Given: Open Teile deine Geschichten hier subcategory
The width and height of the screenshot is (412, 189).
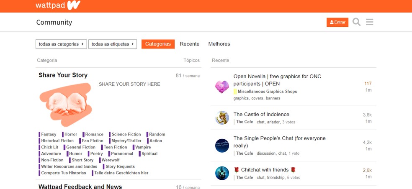Looking at the screenshot, I should [121, 173].
